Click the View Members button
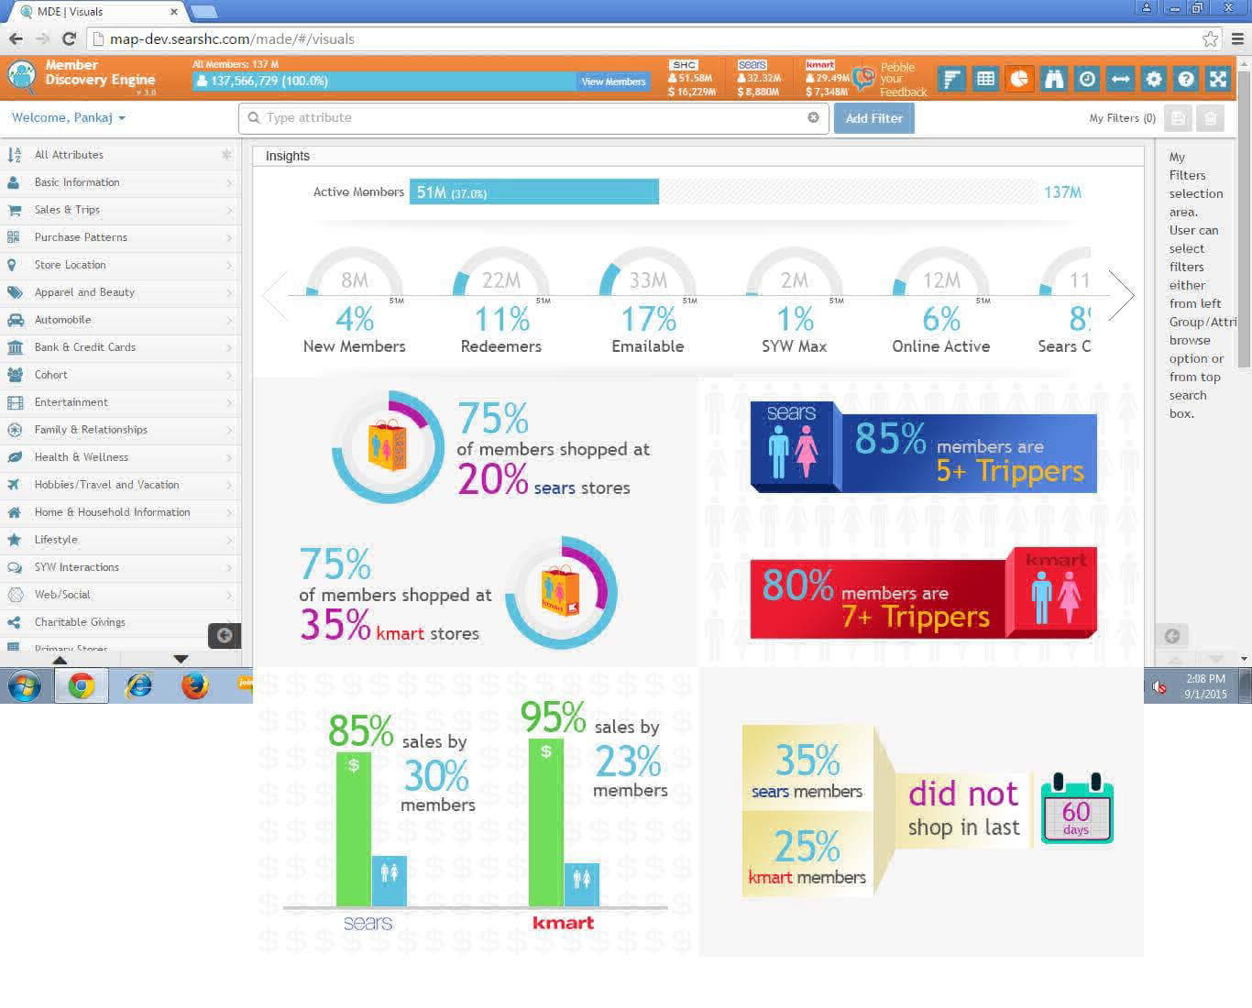1252x1008 pixels. (613, 82)
